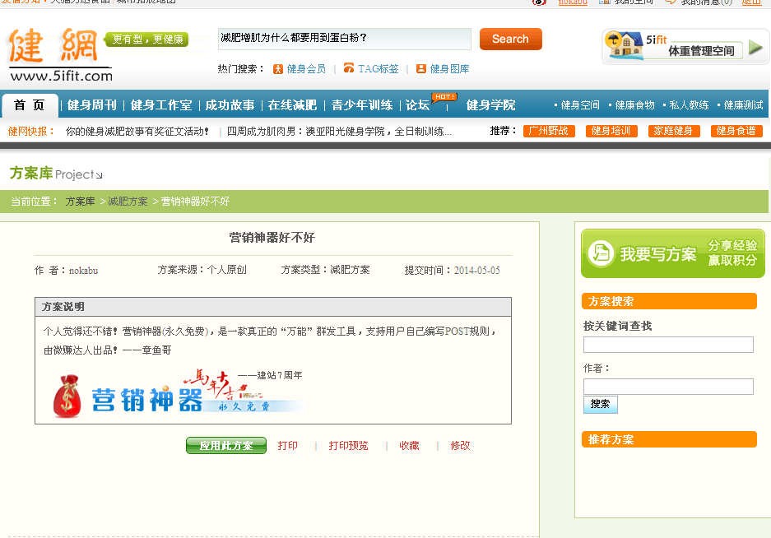Click the 健身会员 member icon
Image resolution: width=771 pixels, height=538 pixels.
click(278, 69)
